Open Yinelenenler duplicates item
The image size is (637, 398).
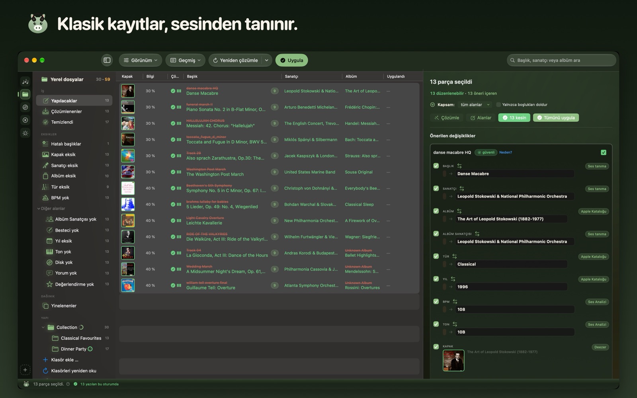(74, 306)
